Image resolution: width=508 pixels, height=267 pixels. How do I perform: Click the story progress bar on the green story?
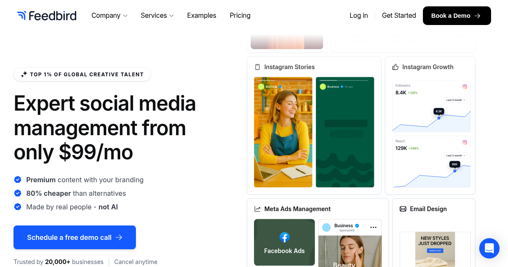click(x=345, y=80)
